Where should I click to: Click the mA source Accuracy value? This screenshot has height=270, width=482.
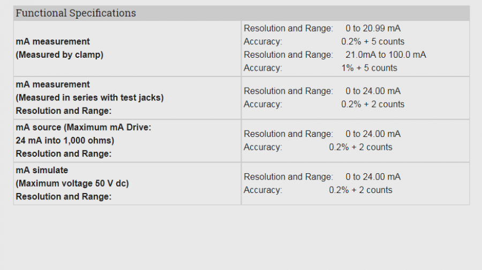click(x=360, y=147)
